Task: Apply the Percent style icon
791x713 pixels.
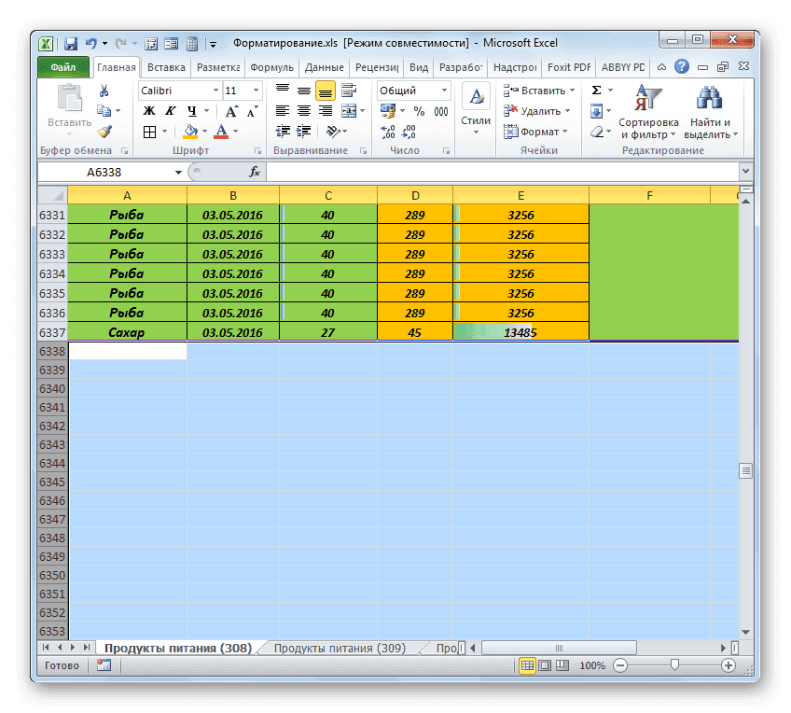Action: (419, 110)
